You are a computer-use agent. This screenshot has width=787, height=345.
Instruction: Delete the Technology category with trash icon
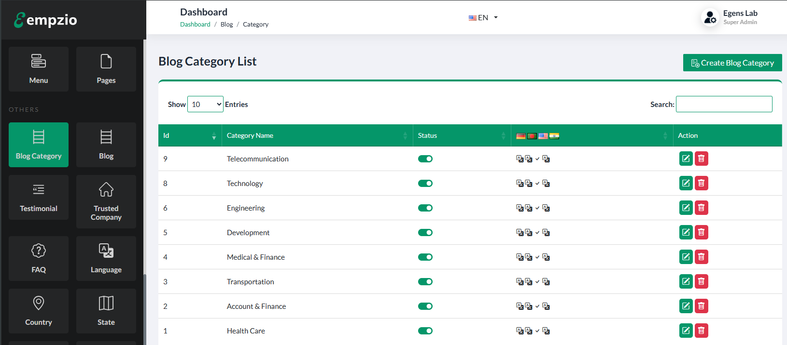(701, 183)
